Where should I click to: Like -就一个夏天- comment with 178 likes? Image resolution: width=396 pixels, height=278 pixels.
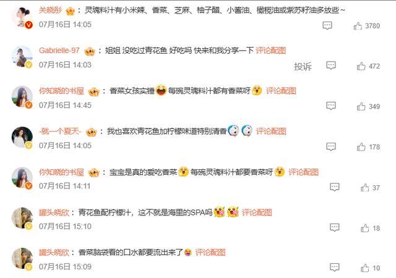tap(361, 147)
